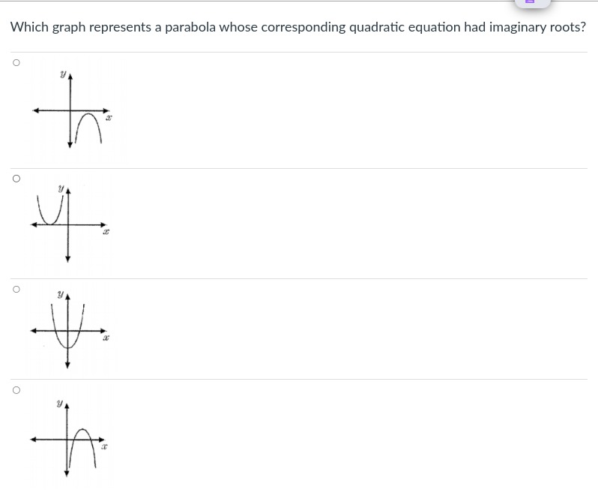Click the purple icon on the top tab
598x499 pixels.
(x=530, y=2)
